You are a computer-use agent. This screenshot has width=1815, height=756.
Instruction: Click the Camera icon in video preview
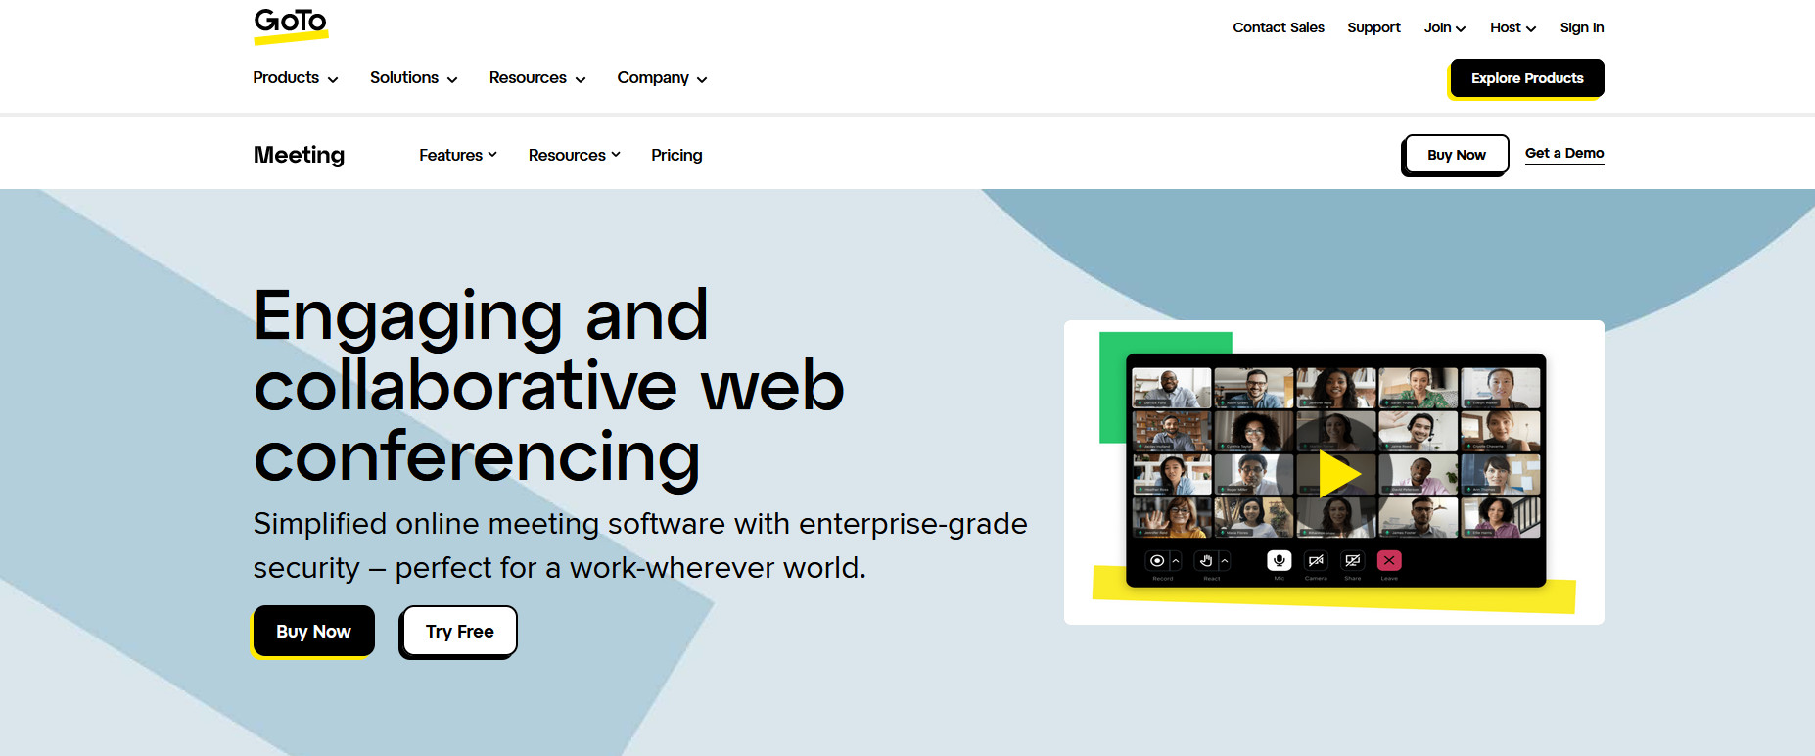pyautogui.click(x=1316, y=560)
